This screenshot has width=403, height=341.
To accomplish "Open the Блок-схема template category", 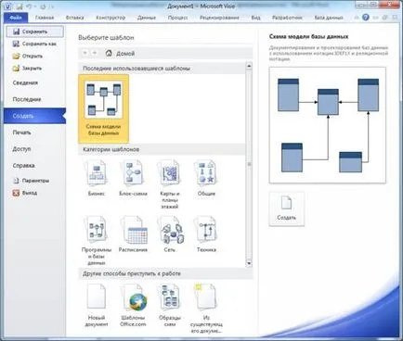I will [x=133, y=179].
